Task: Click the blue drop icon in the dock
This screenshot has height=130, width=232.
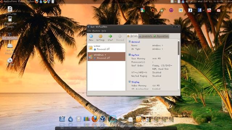Action: (x=70, y=119)
